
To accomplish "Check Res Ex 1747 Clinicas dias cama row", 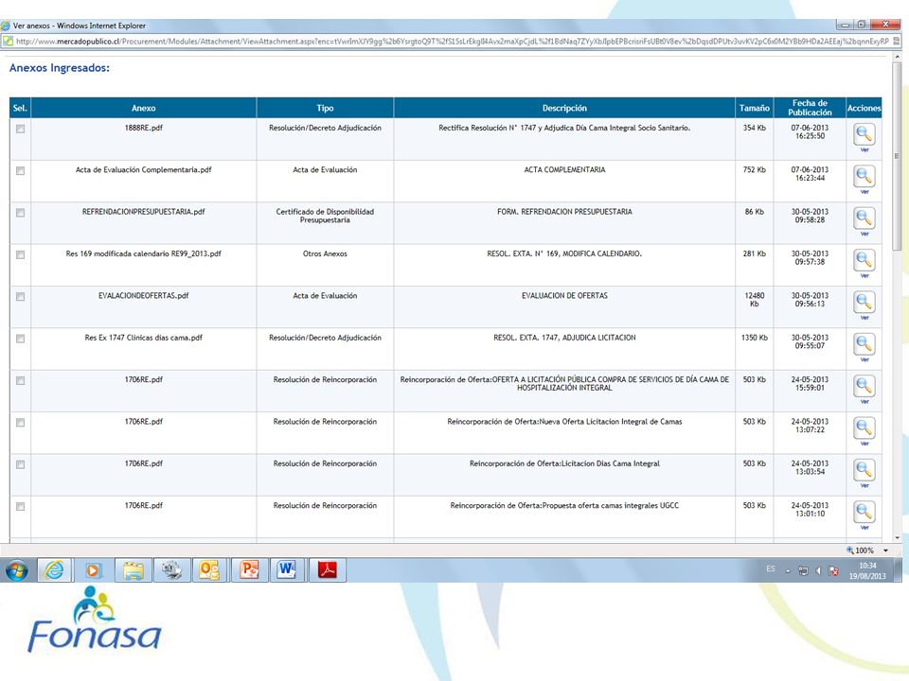I will (x=20, y=339).
